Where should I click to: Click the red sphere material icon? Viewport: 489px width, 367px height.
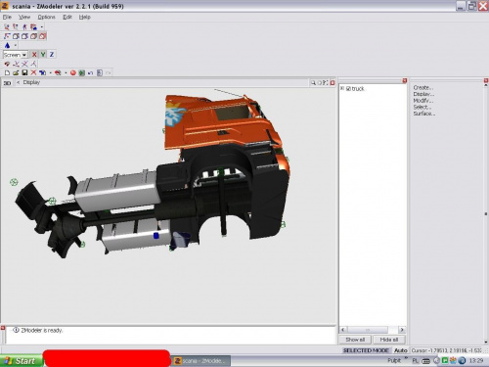[73, 72]
